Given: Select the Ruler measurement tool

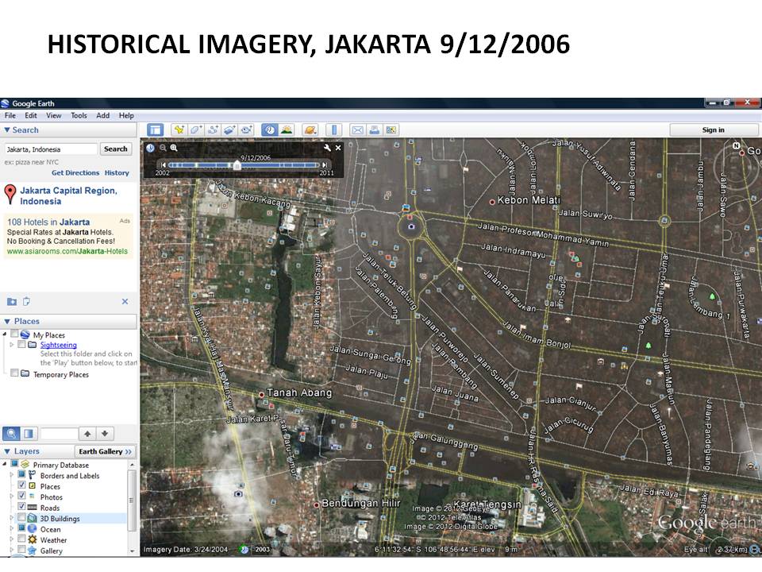Looking at the screenshot, I should coord(334,129).
